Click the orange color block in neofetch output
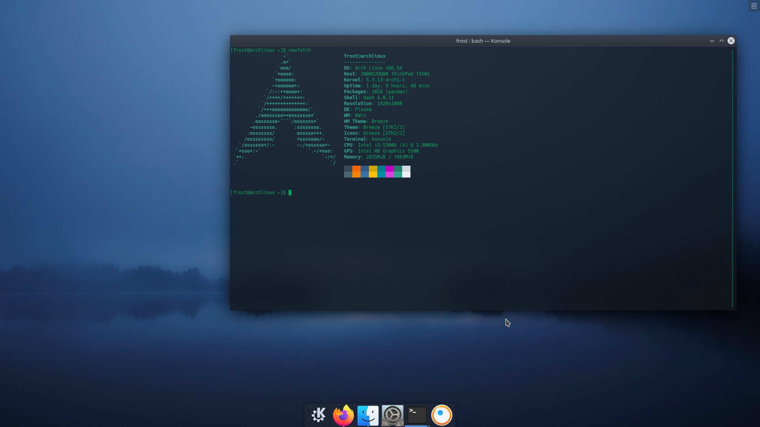760x427 pixels. coord(356,172)
